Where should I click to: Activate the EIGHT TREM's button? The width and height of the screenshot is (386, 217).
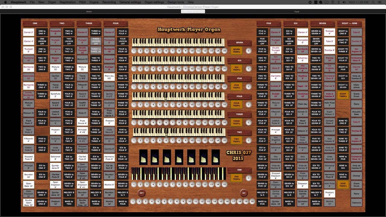click(343, 95)
